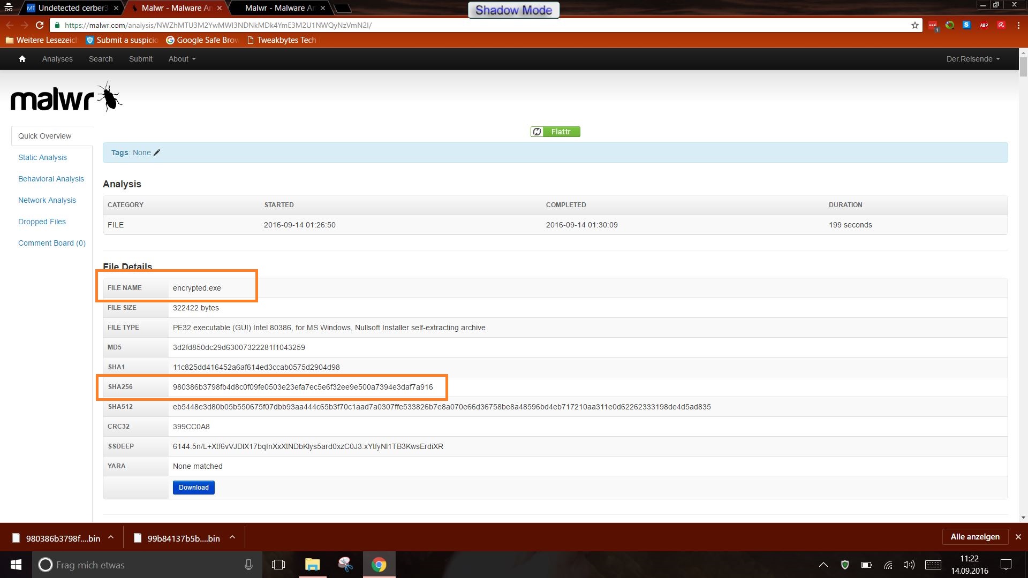
Task: Open Chrome's three-dot menu
Action: [x=1018, y=25]
